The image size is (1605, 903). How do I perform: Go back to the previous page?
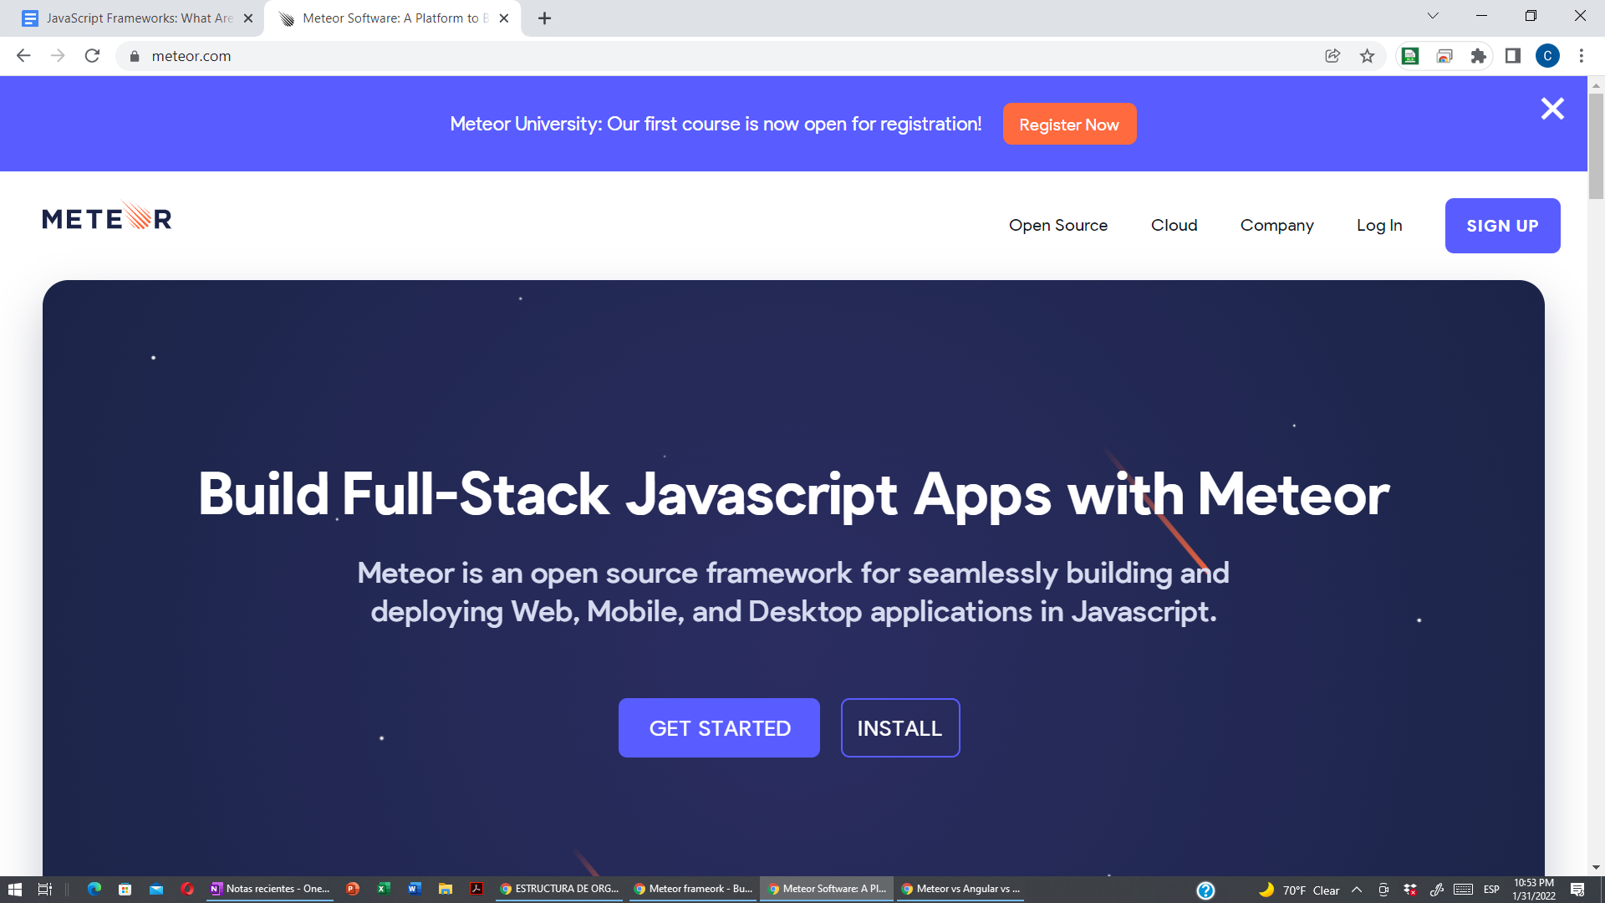coord(23,56)
